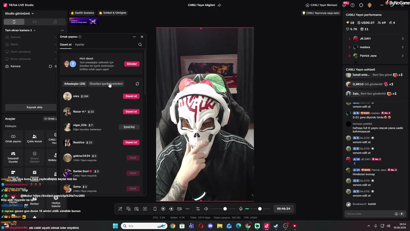Share the CANLI Yayın bilgileri
The width and height of the screenshot is (410, 231).
pyautogui.click(x=219, y=5)
